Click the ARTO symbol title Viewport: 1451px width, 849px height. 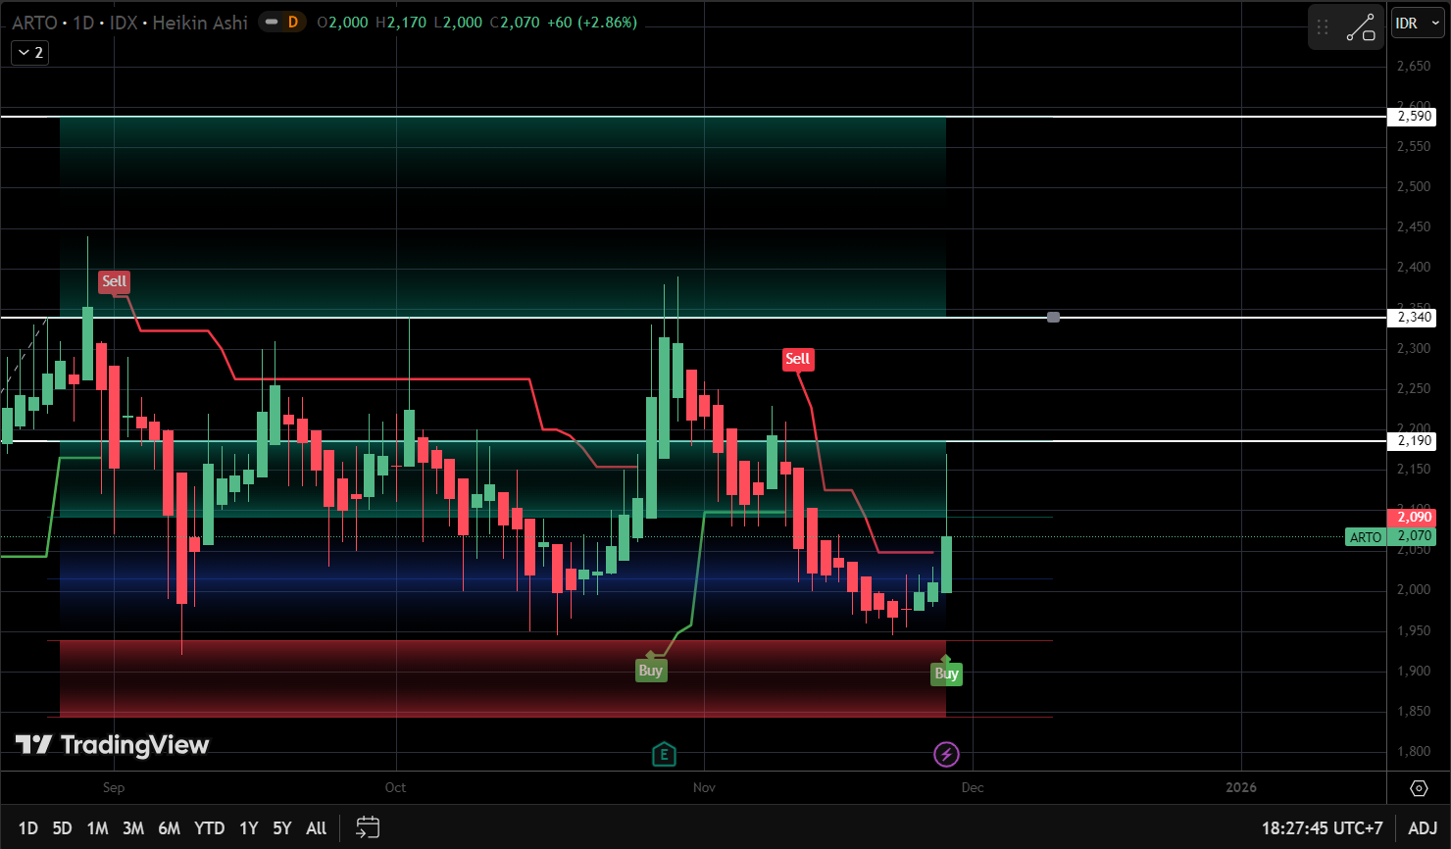pyautogui.click(x=34, y=23)
